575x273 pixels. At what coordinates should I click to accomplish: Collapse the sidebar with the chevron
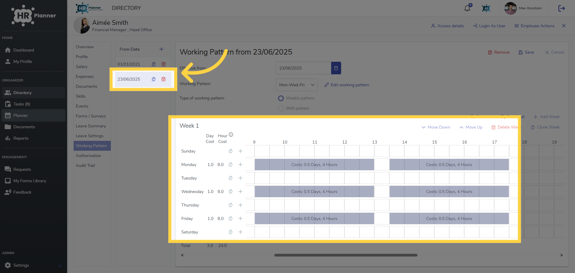click(60, 266)
